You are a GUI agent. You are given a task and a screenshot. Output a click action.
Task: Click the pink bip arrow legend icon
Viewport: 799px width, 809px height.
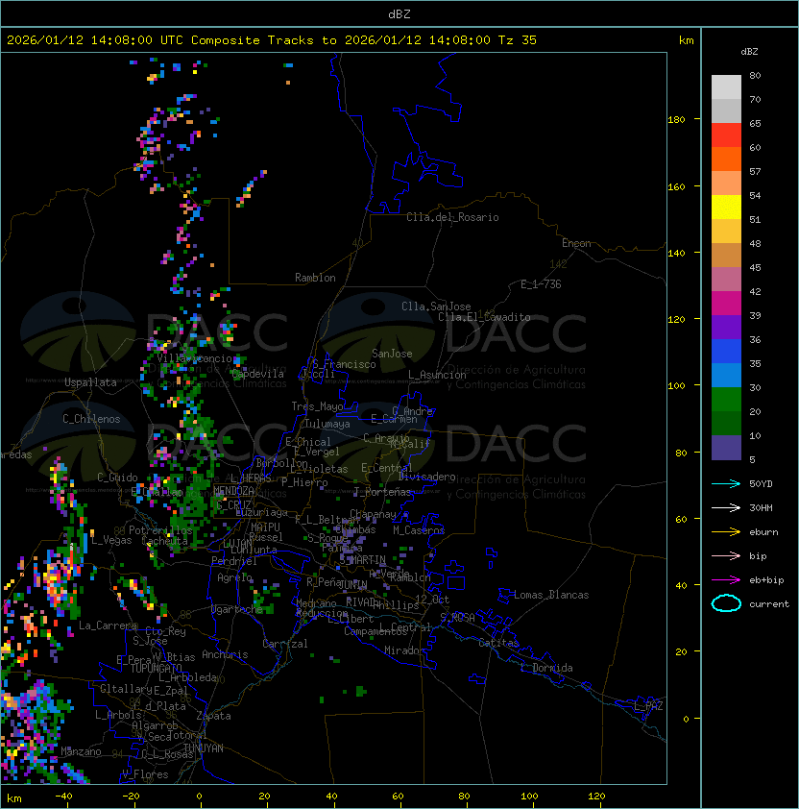click(726, 555)
